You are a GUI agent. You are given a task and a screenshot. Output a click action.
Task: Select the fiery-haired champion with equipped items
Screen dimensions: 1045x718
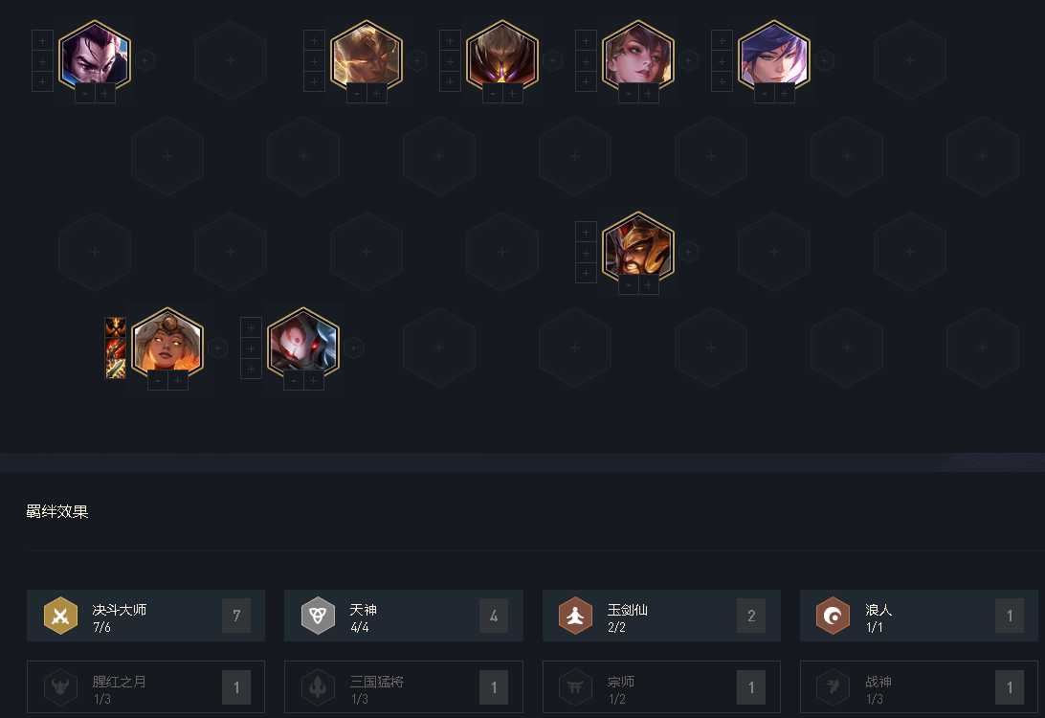(167, 343)
